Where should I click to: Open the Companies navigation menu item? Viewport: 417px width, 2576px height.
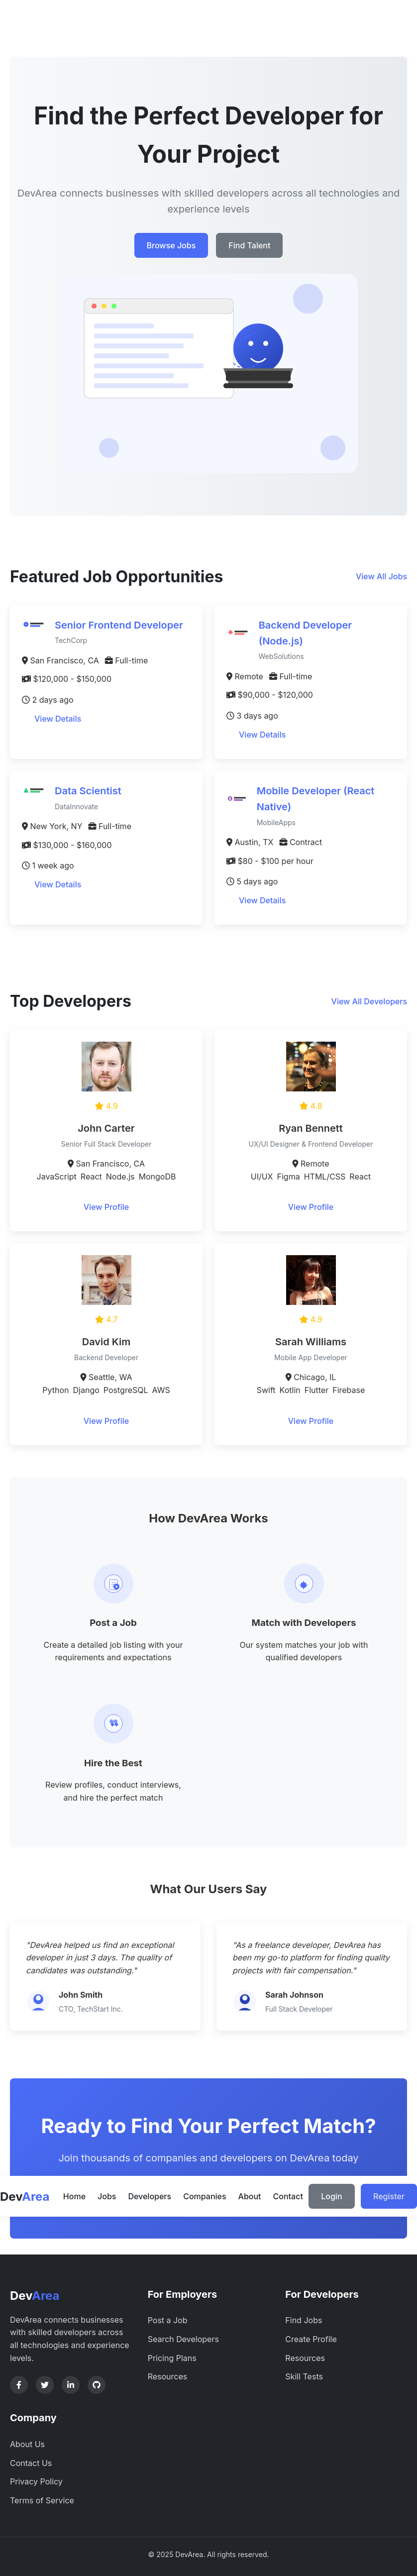[x=204, y=2197]
